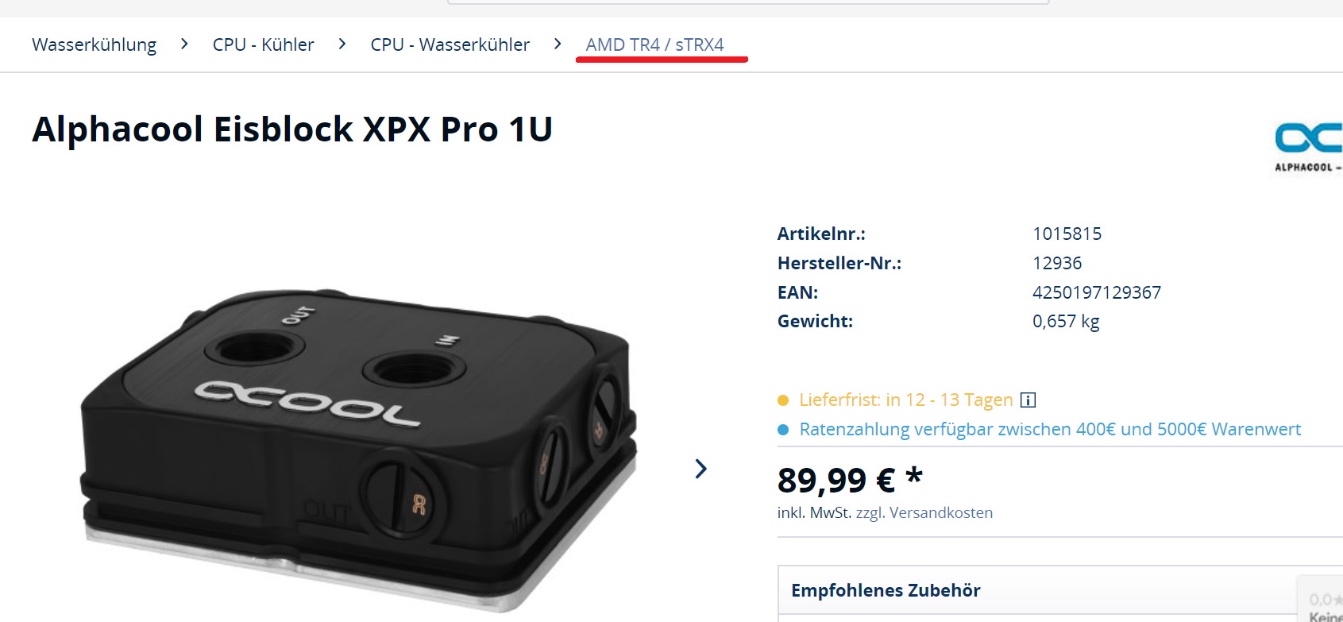Open the Wasserkühlung breadcrumb link
Viewport: 1343px width, 622px height.
94,44
